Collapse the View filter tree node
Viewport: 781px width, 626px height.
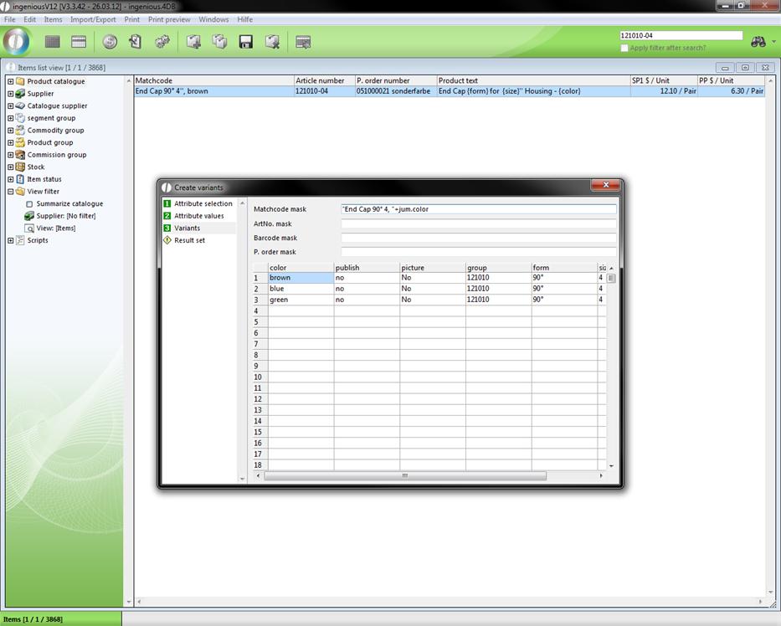[11, 192]
